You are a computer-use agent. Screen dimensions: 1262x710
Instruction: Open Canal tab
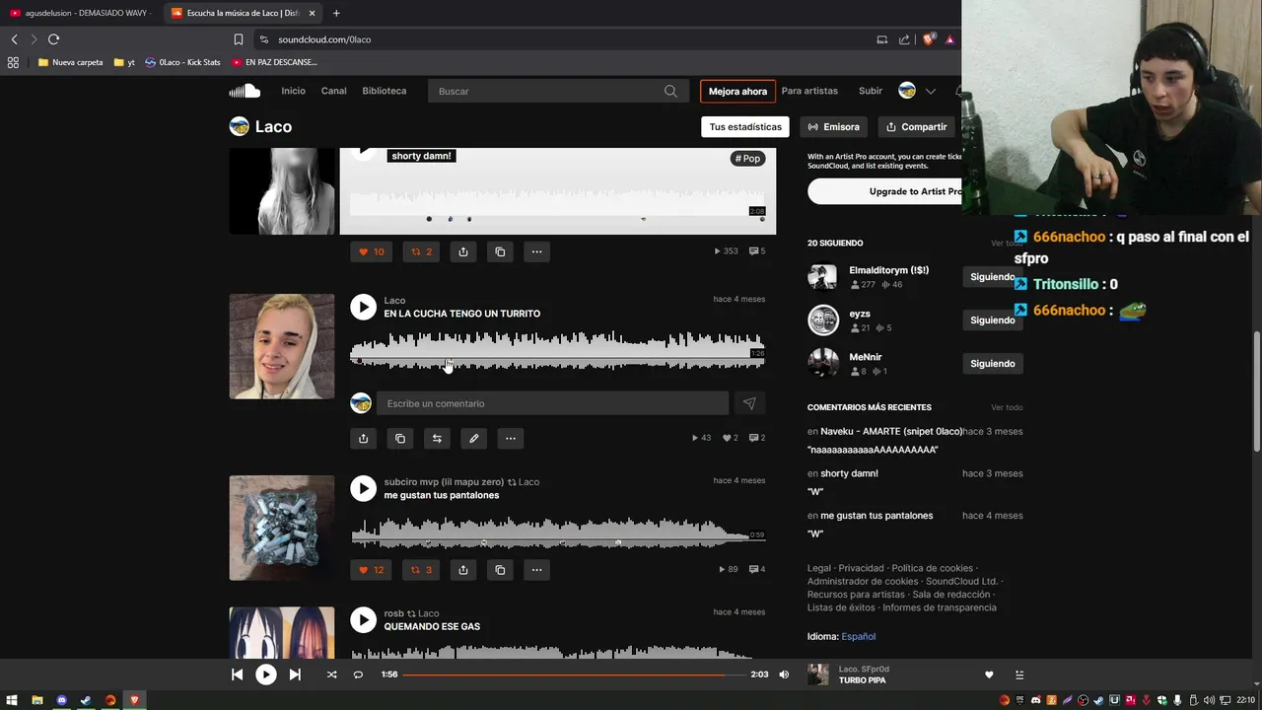333,91
